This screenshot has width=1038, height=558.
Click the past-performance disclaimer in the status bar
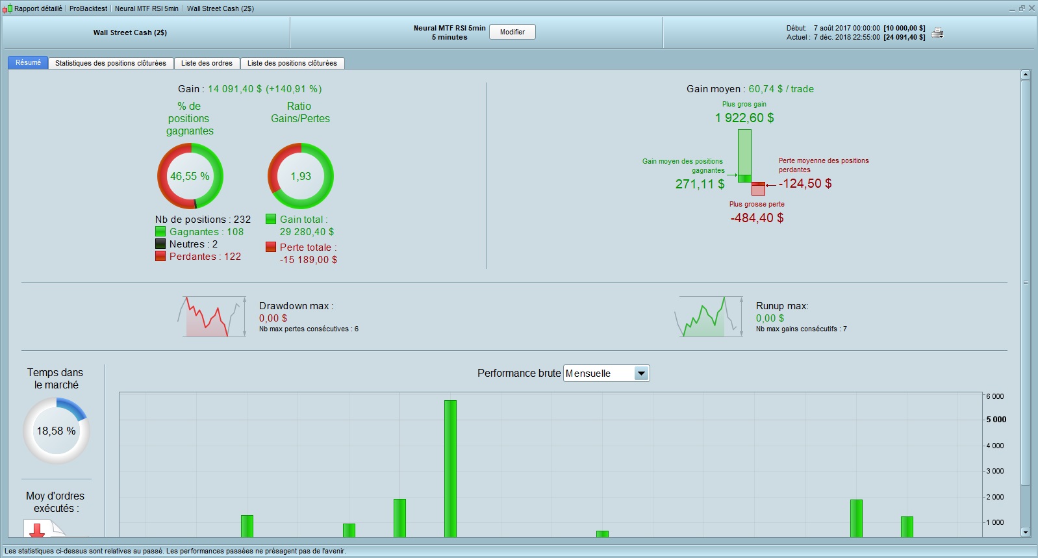pyautogui.click(x=175, y=551)
